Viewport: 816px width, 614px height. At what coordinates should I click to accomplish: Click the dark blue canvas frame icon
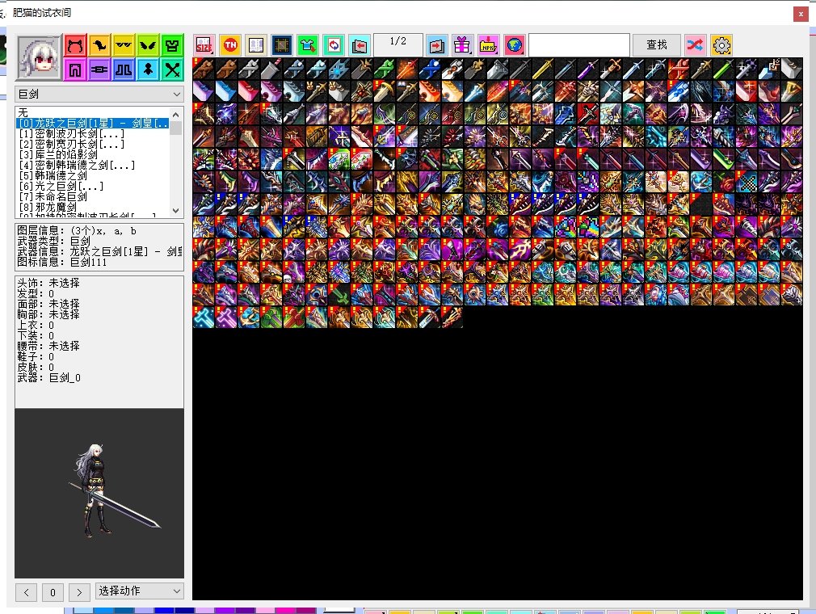[281, 45]
